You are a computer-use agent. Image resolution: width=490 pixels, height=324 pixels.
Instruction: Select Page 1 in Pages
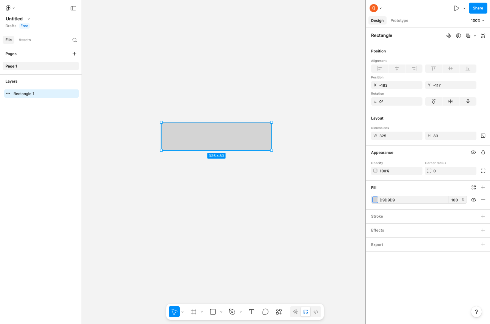pyautogui.click(x=42, y=66)
